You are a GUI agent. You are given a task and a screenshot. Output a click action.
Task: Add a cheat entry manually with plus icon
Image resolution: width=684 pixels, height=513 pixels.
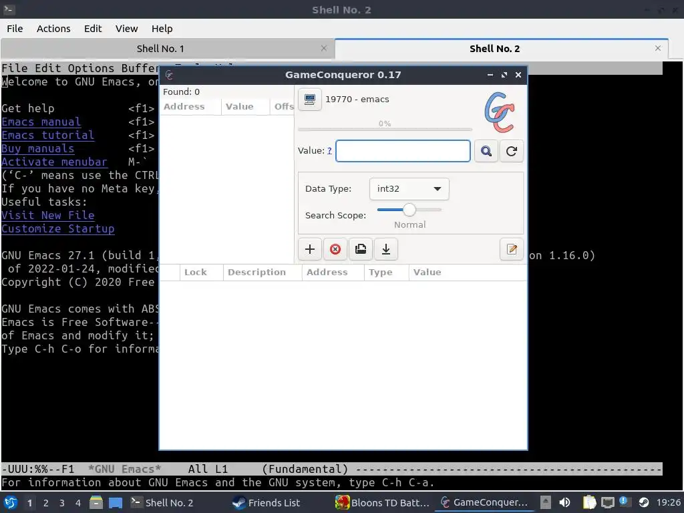pos(310,249)
